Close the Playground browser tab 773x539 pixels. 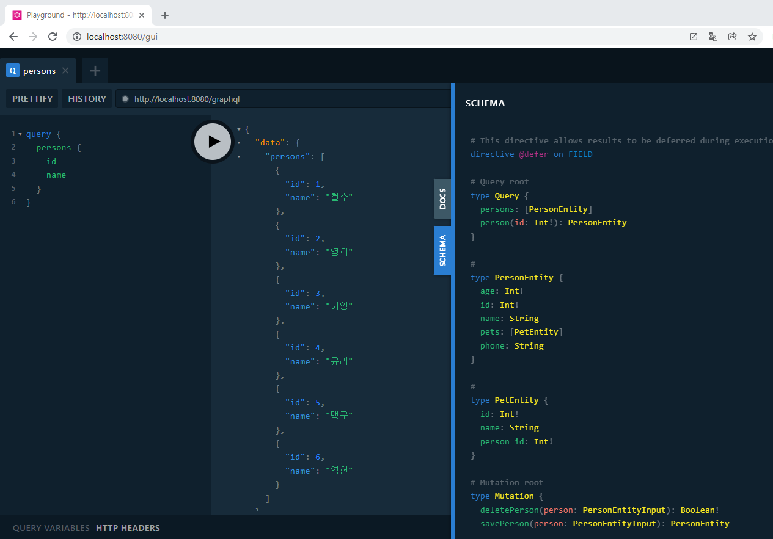pyautogui.click(x=142, y=15)
